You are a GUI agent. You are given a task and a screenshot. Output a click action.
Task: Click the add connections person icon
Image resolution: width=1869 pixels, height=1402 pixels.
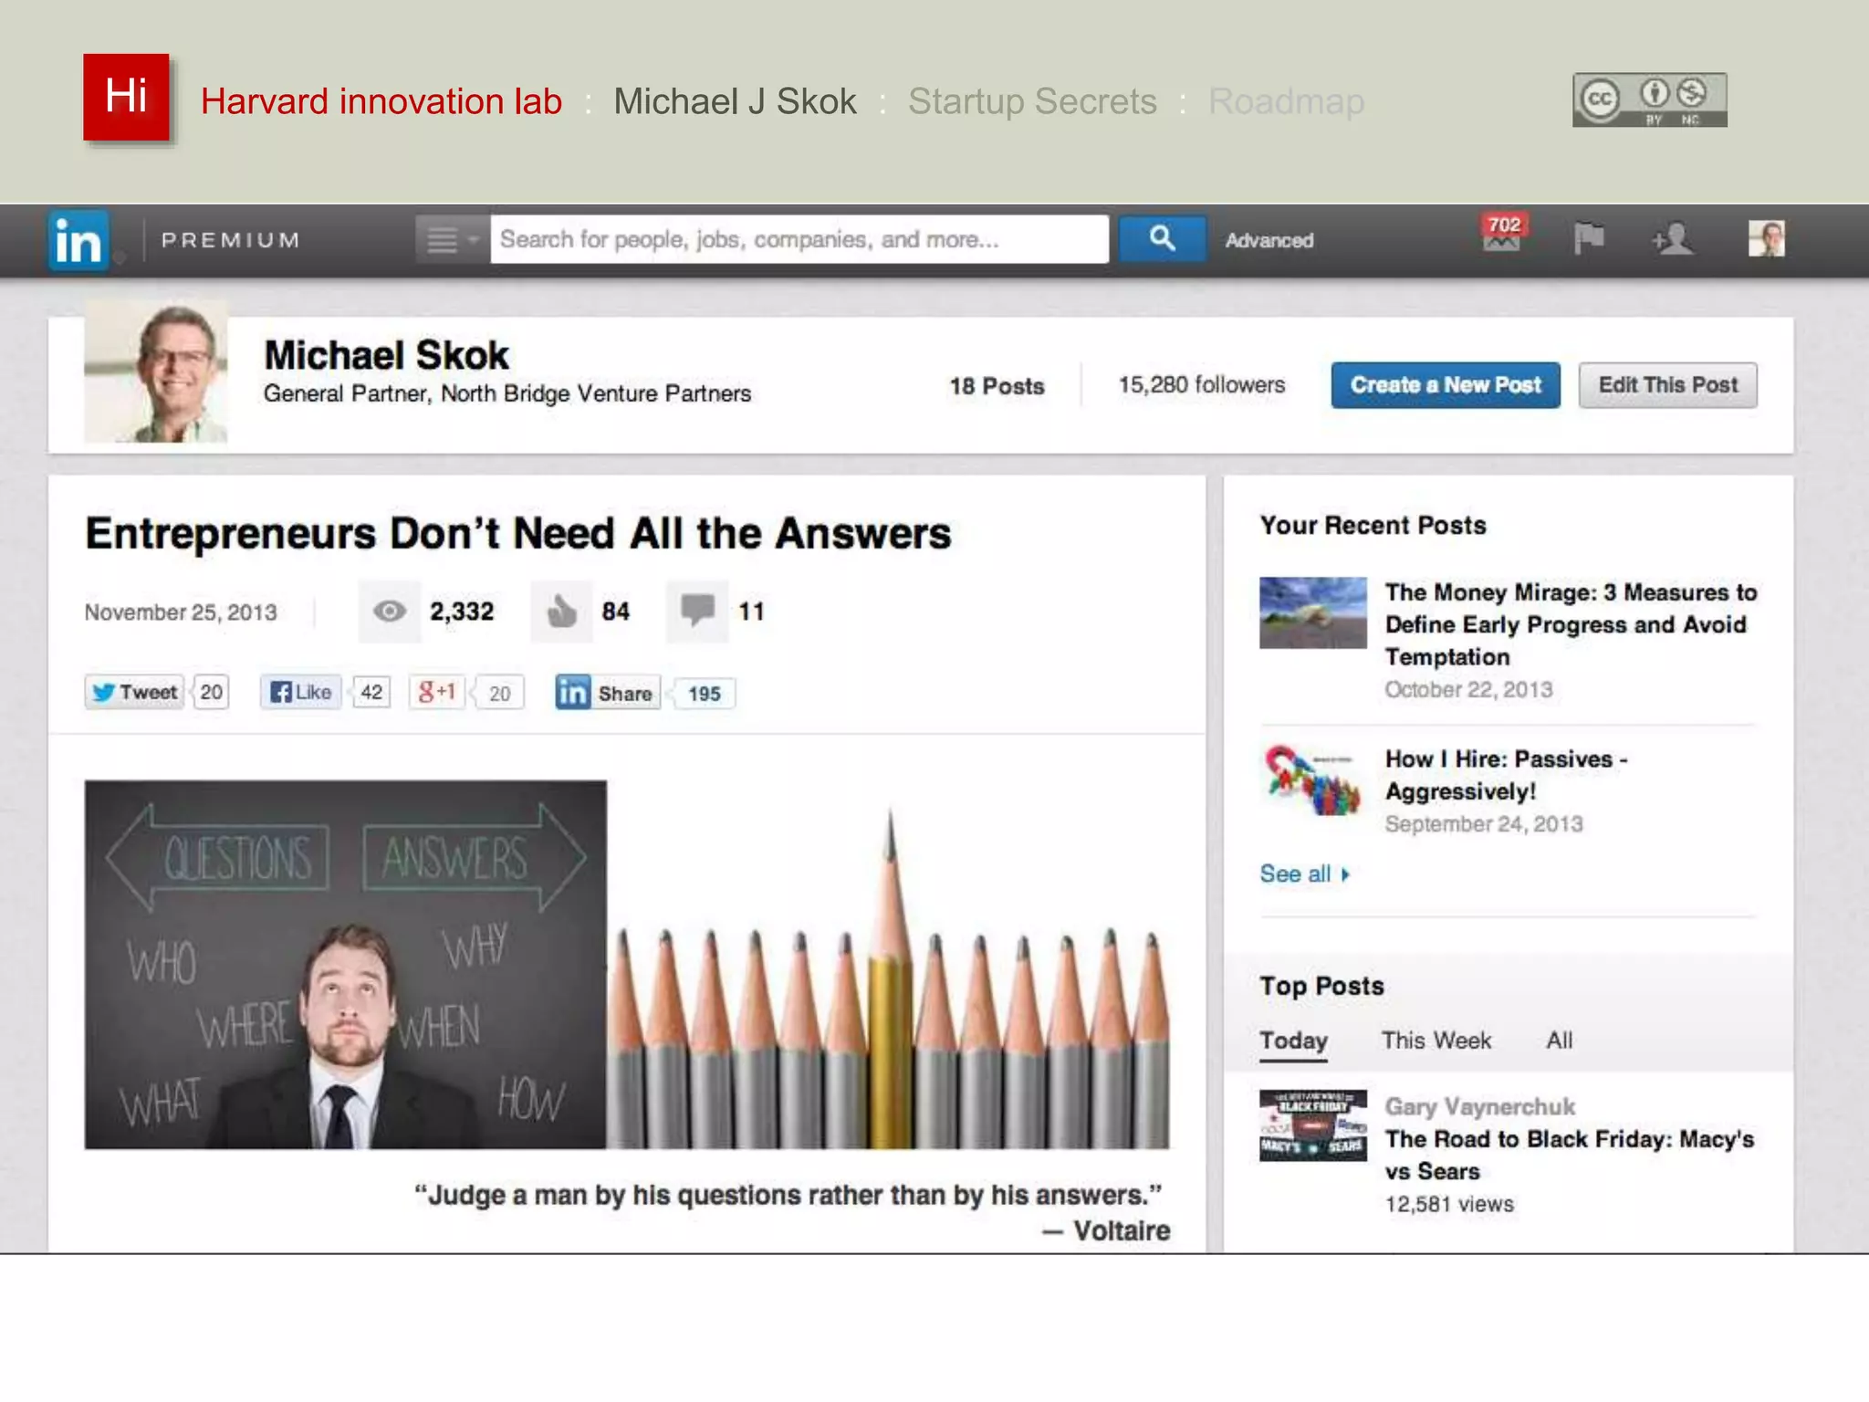click(1672, 240)
